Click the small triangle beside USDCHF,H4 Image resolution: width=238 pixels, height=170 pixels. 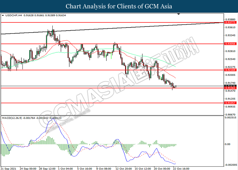click(x=3, y=15)
